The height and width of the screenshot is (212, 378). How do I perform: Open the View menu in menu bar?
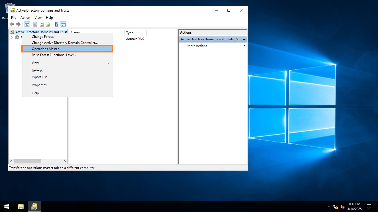pos(38,18)
